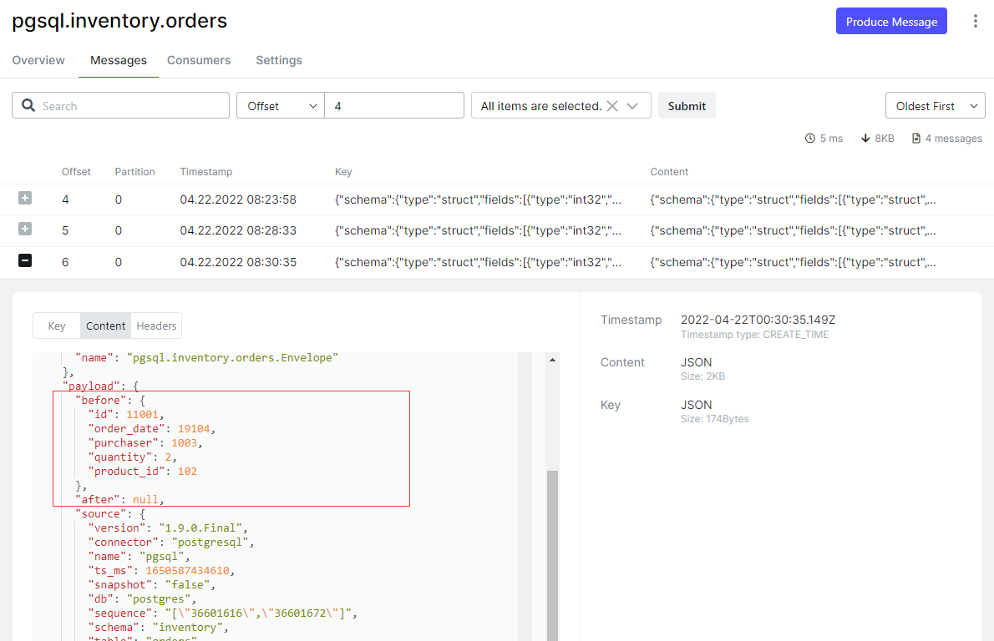Click the "purchaser": 1003 JSON line
The image size is (994, 641).
pyautogui.click(x=145, y=442)
